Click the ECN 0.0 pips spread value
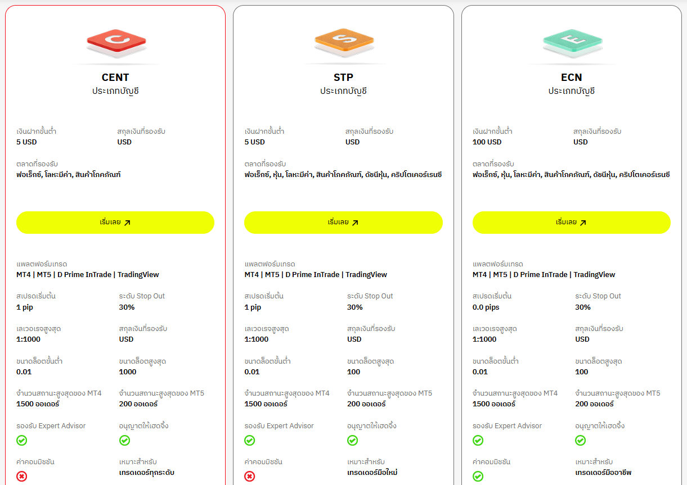This screenshot has height=485, width=687. (x=486, y=307)
